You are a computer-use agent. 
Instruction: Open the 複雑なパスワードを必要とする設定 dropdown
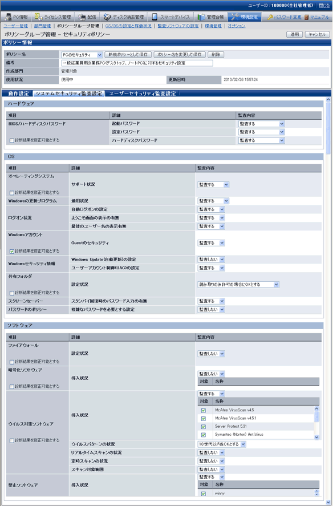click(x=211, y=310)
